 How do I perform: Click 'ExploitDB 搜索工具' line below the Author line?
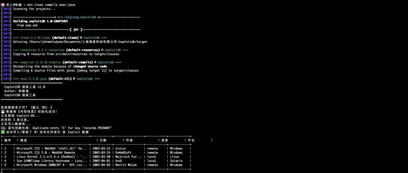[x=20, y=95]
